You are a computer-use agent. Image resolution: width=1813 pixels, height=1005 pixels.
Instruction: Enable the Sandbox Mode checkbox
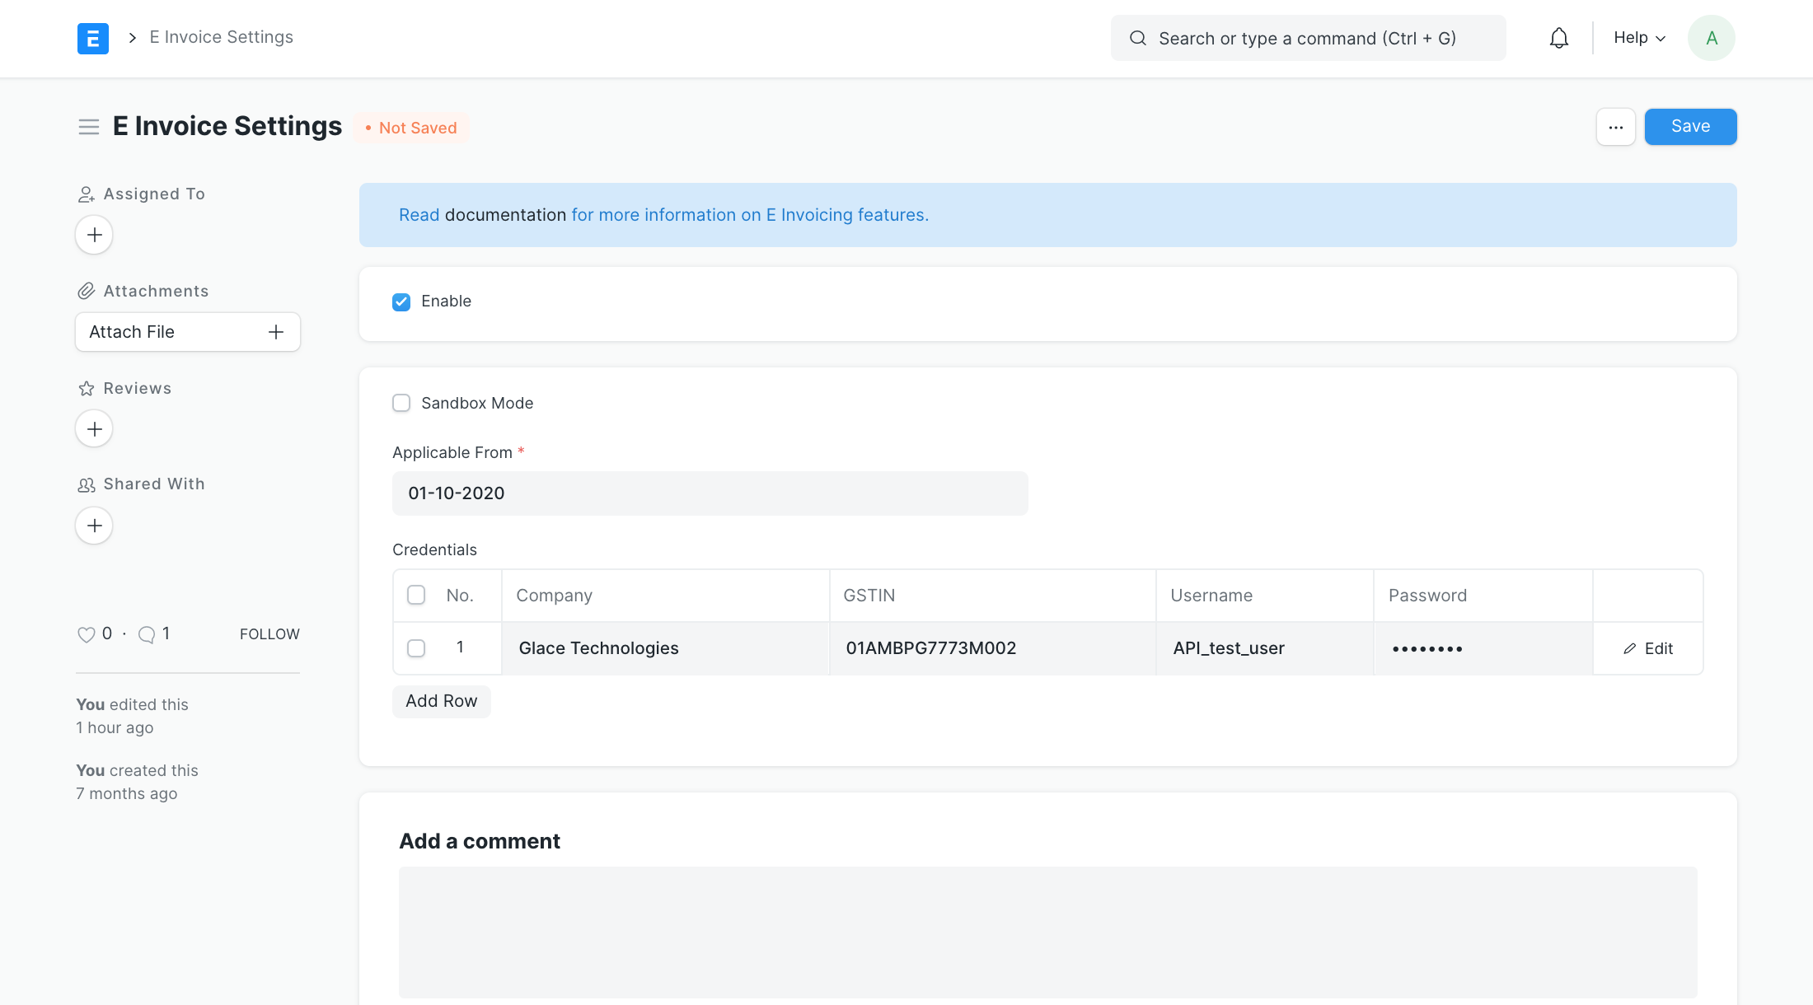pyautogui.click(x=401, y=403)
